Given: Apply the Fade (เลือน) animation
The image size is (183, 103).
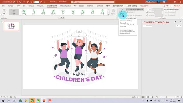Looking at the screenshot, I should 34,12.
